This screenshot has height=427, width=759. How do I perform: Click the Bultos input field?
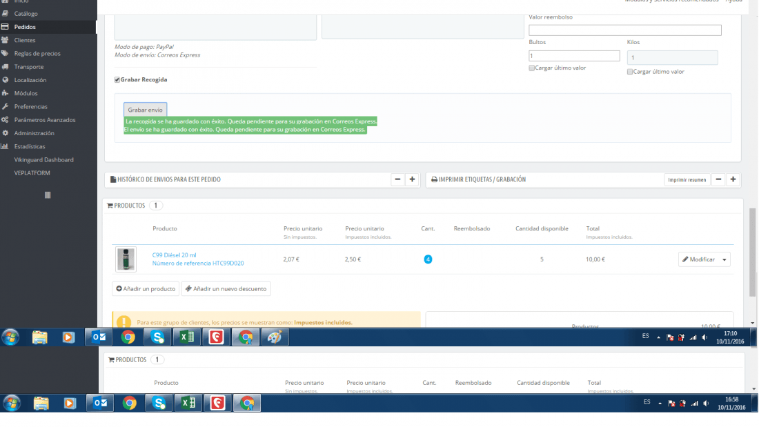(574, 56)
